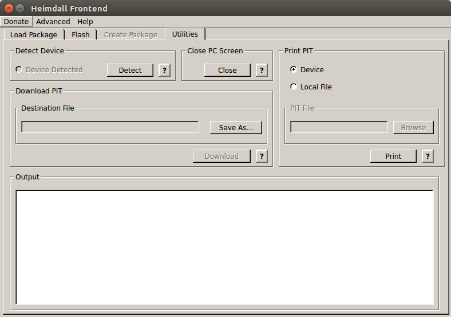Select the Utilities tab
The width and height of the screenshot is (451, 317).
tap(185, 34)
